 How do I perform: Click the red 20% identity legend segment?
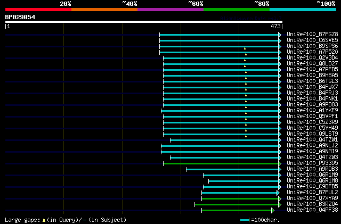click(38, 10)
